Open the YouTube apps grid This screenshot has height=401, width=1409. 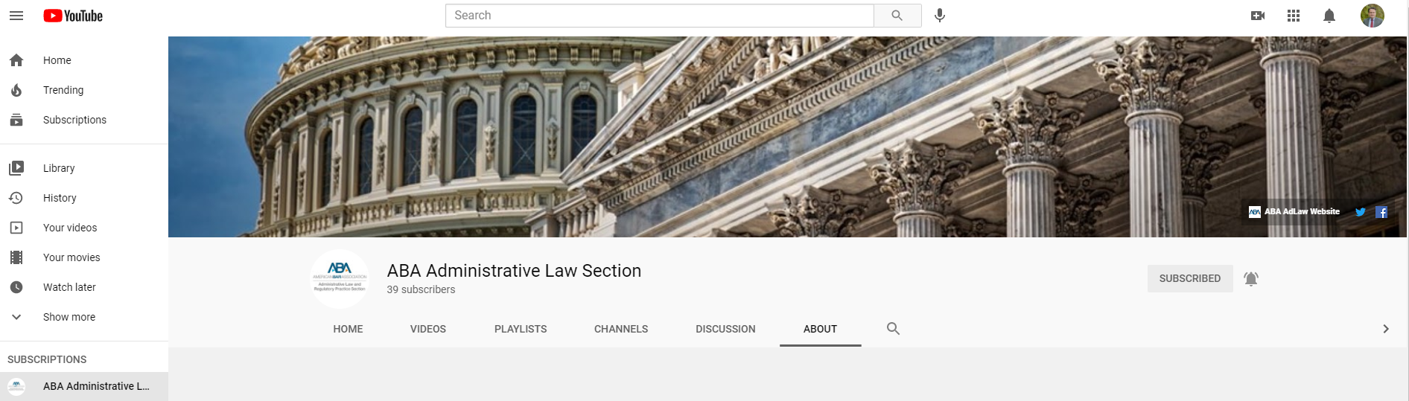[1294, 16]
